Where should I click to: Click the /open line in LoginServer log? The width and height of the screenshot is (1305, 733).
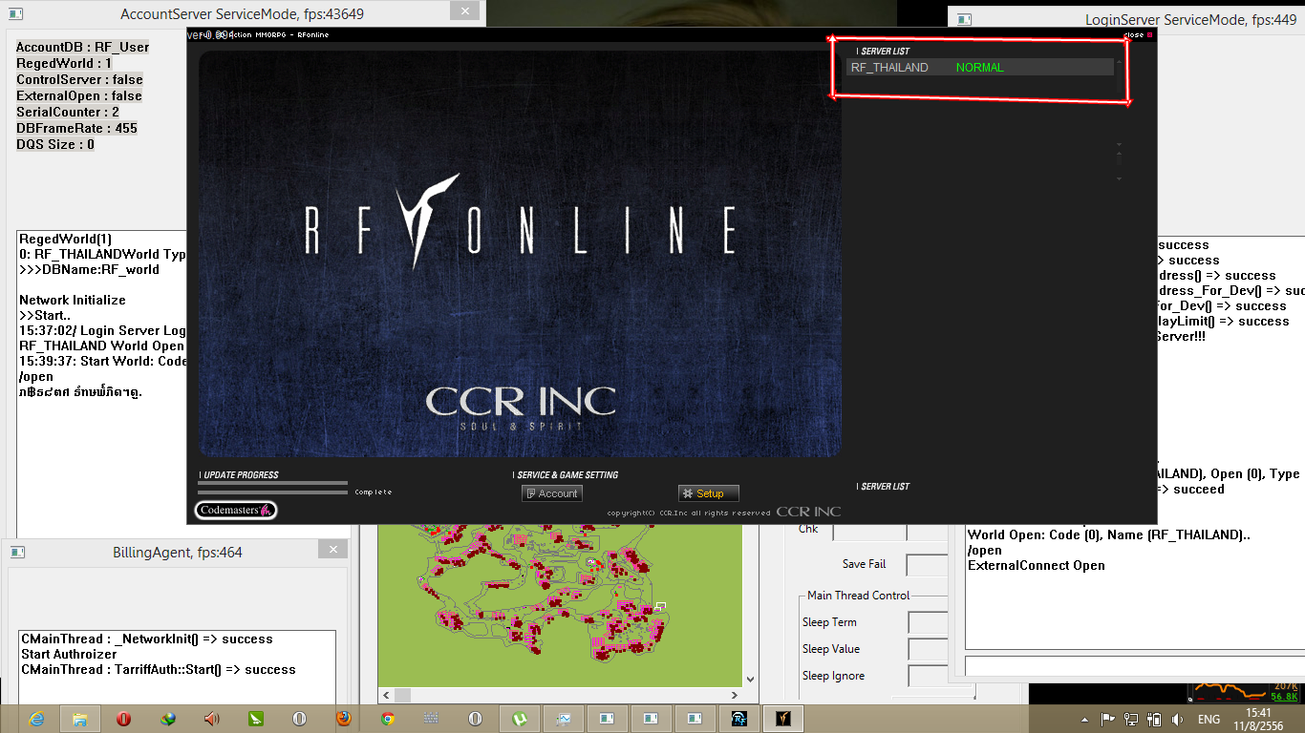tap(985, 550)
